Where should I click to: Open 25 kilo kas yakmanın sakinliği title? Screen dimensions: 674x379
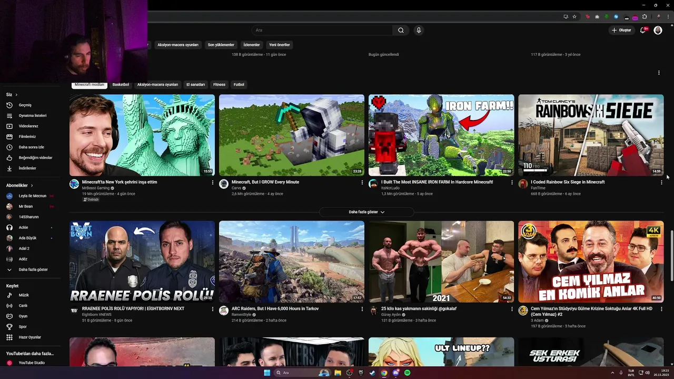(419, 308)
